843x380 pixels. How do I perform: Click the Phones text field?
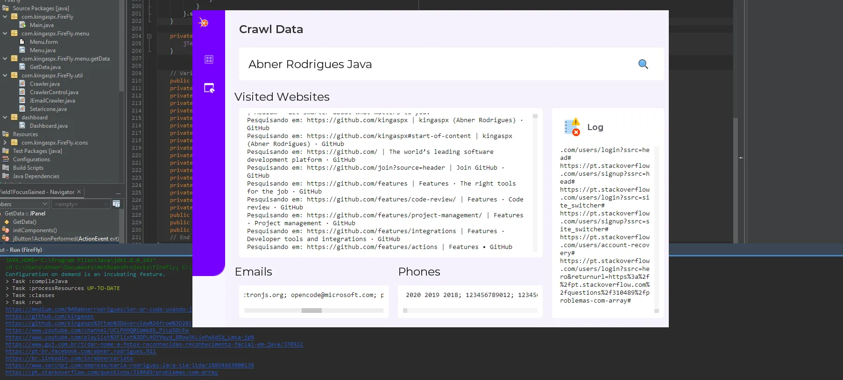coord(470,295)
